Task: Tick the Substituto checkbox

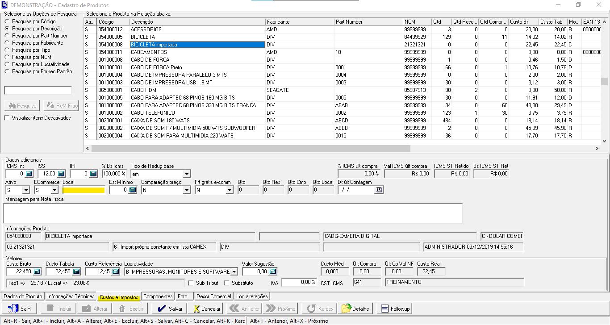Action: pyautogui.click(x=226, y=283)
